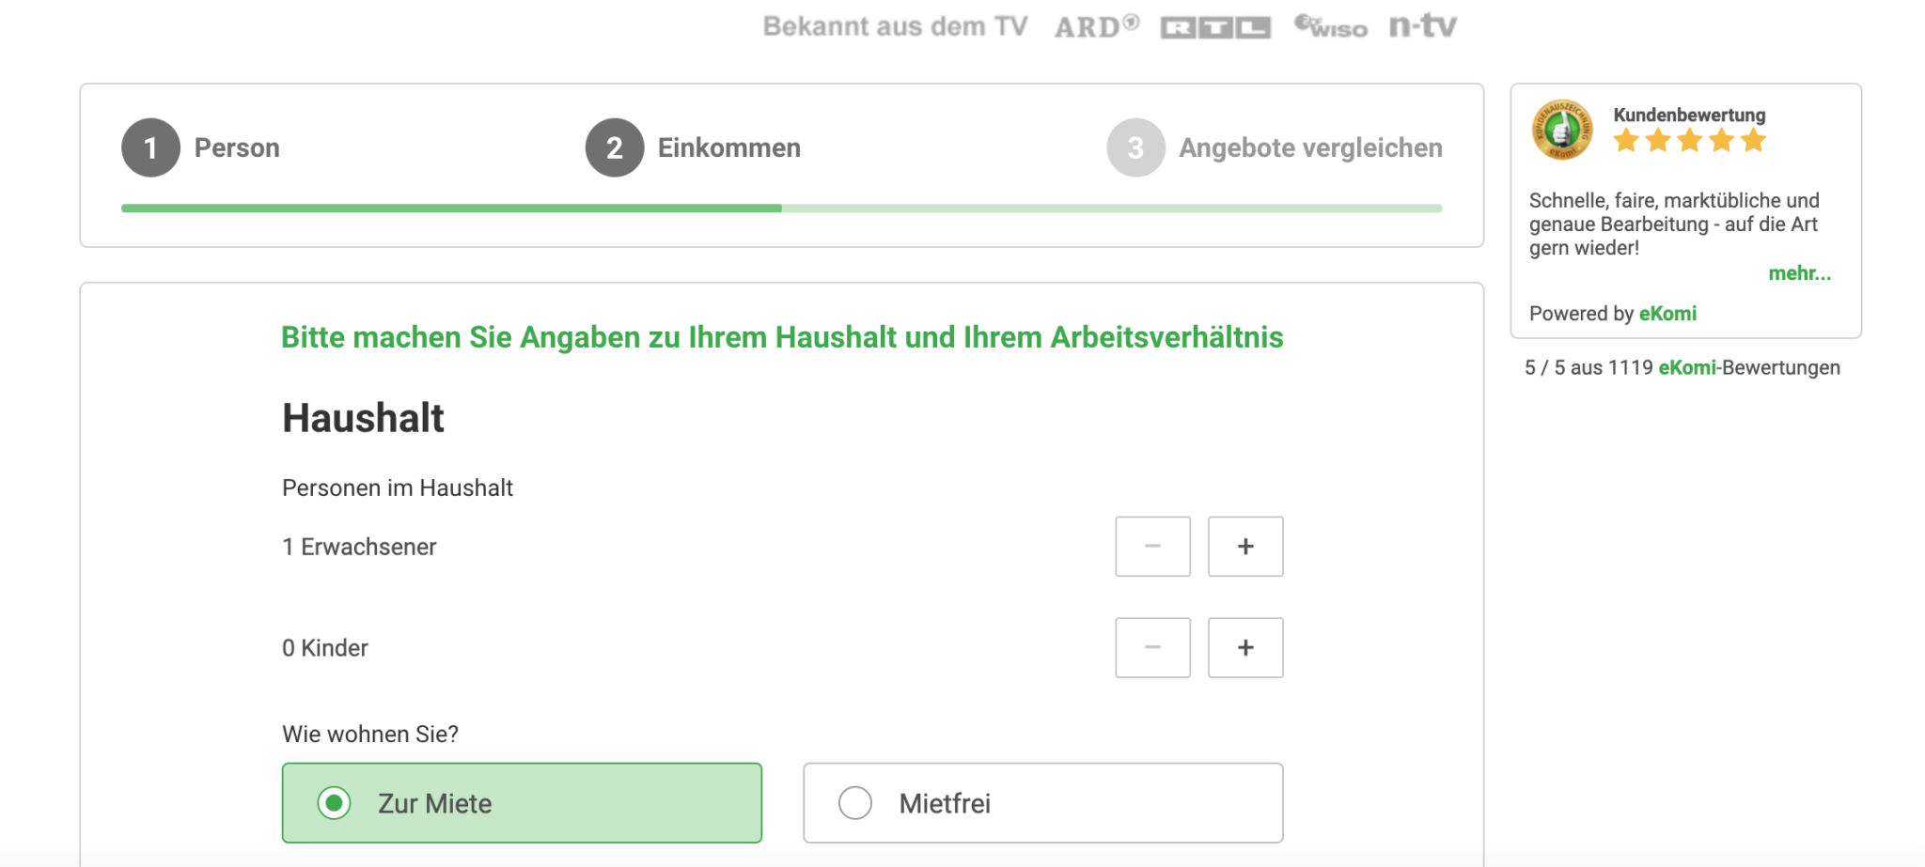The height and width of the screenshot is (867, 1925).
Task: Click the n-tv logo
Action: pyautogui.click(x=1421, y=26)
